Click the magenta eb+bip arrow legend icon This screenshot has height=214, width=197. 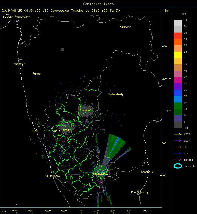coord(178,160)
